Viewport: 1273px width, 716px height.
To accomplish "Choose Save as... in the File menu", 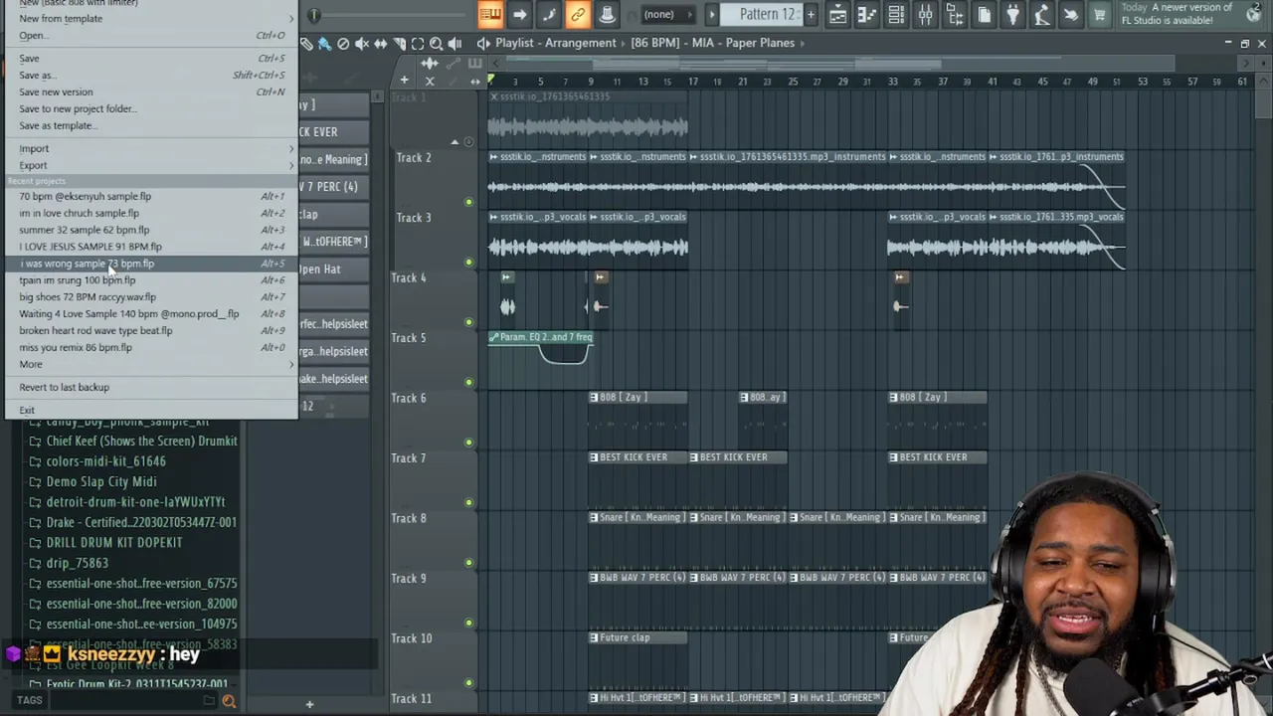I will [x=150, y=76].
